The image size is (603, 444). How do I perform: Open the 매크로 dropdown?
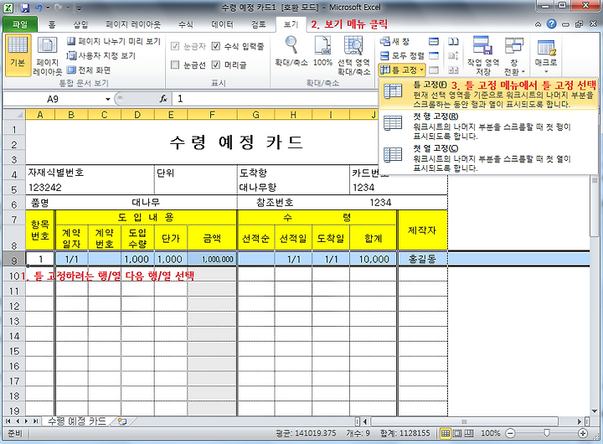(x=546, y=55)
